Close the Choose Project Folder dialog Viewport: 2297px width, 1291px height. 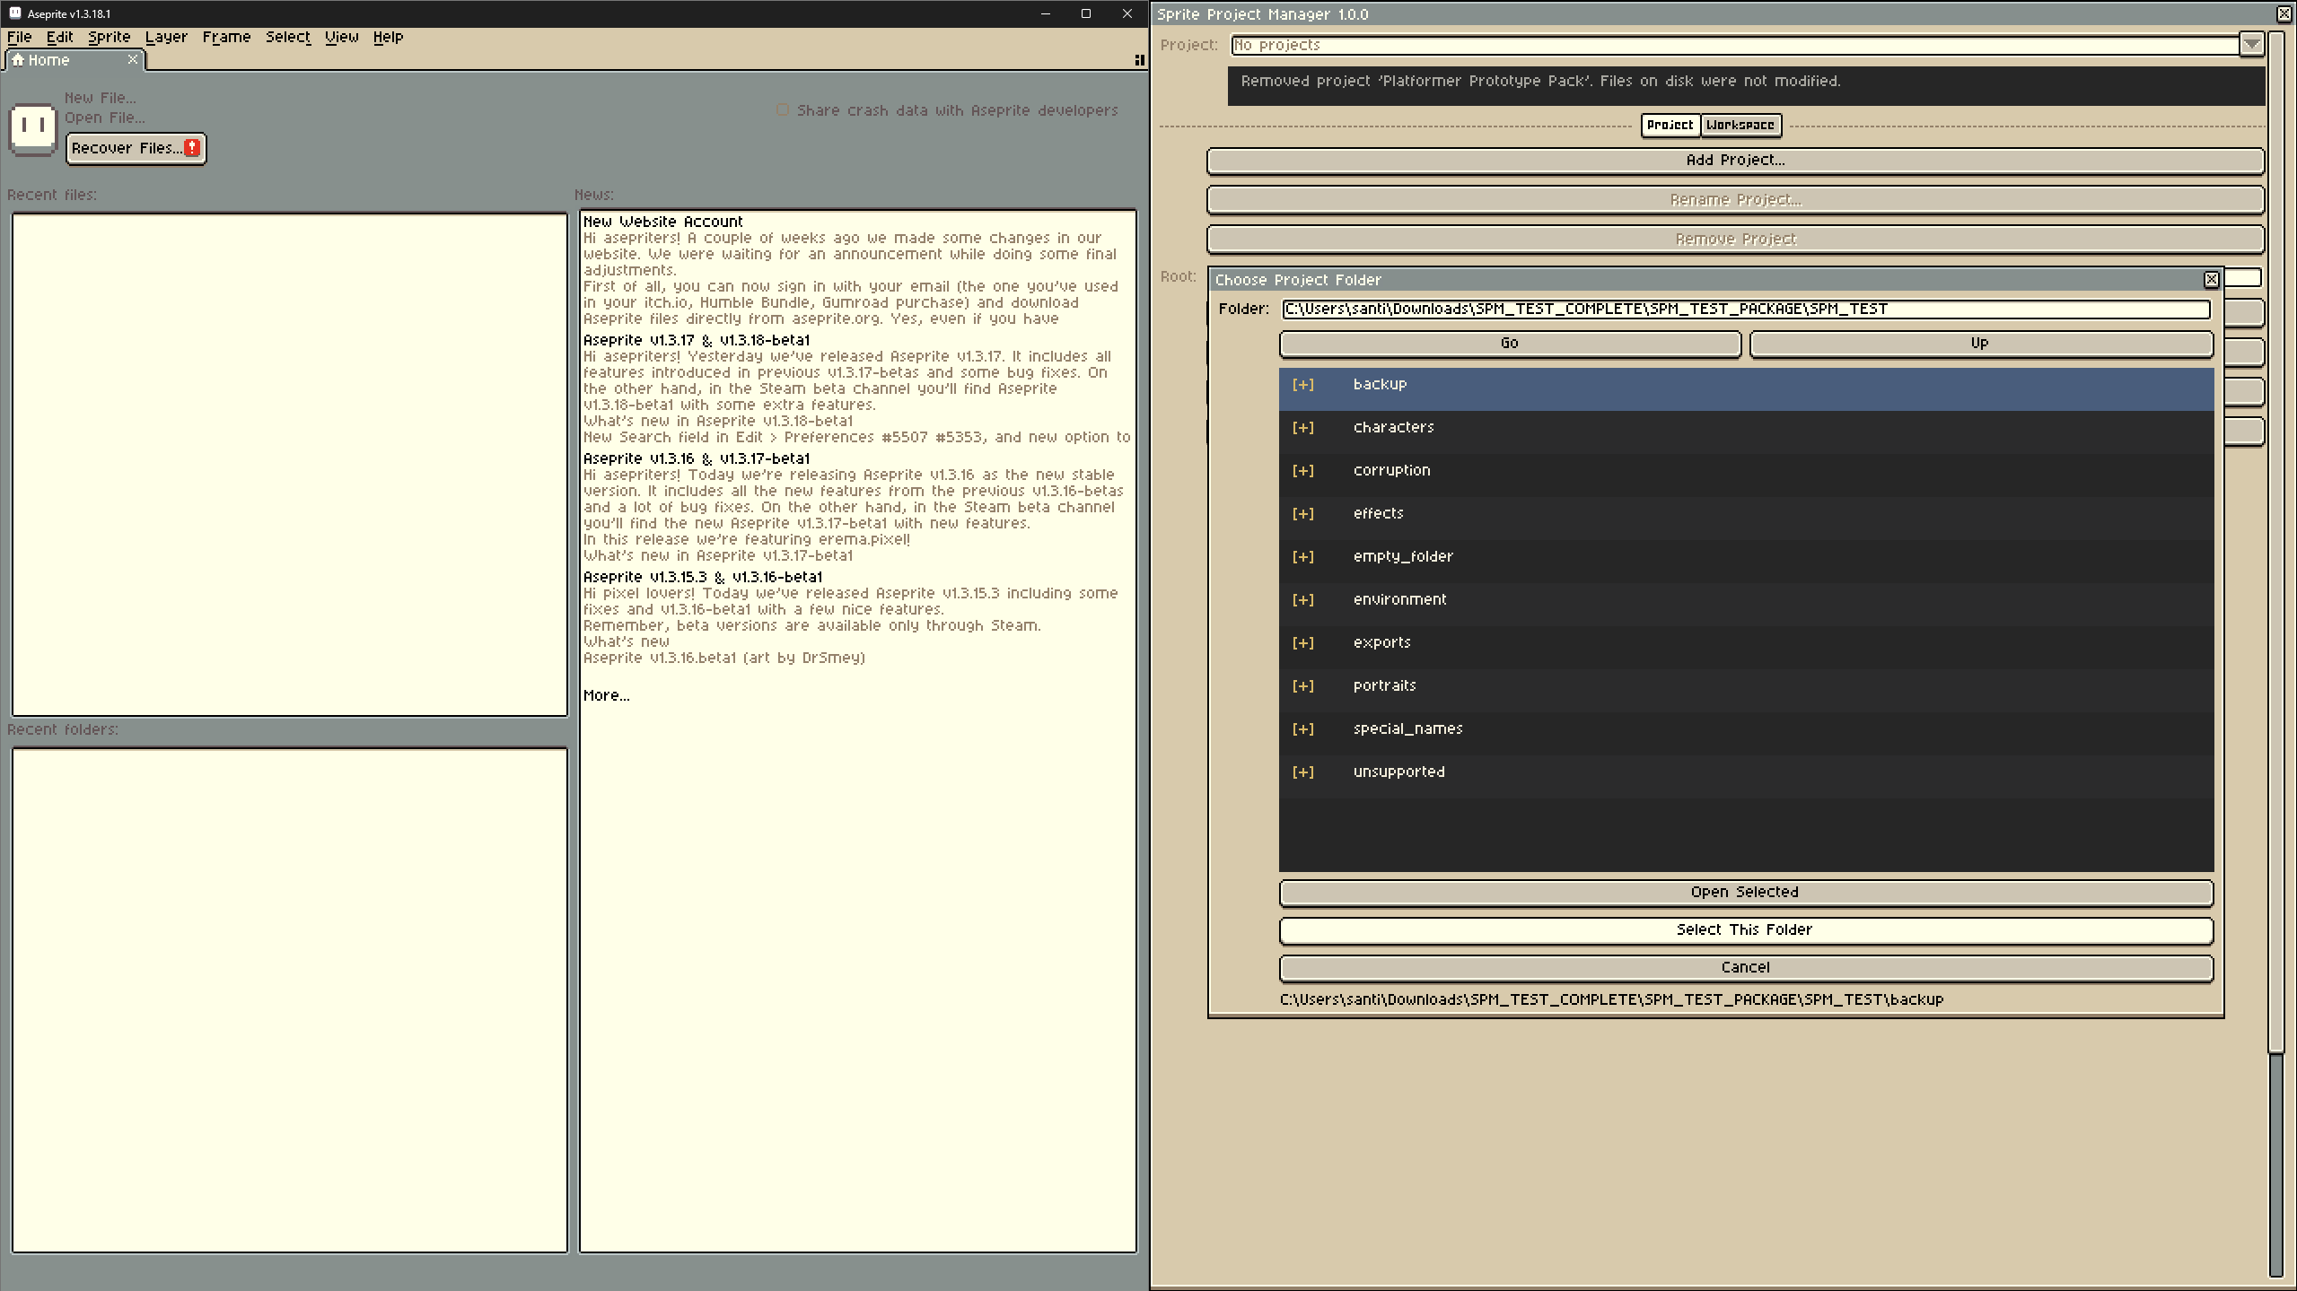(x=2212, y=280)
